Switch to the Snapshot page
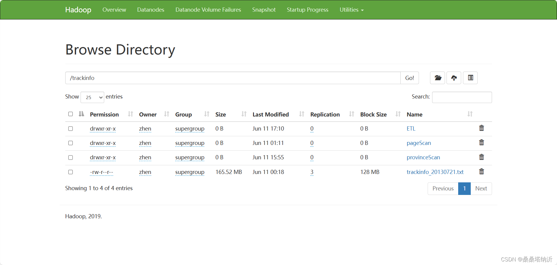 point(264,10)
